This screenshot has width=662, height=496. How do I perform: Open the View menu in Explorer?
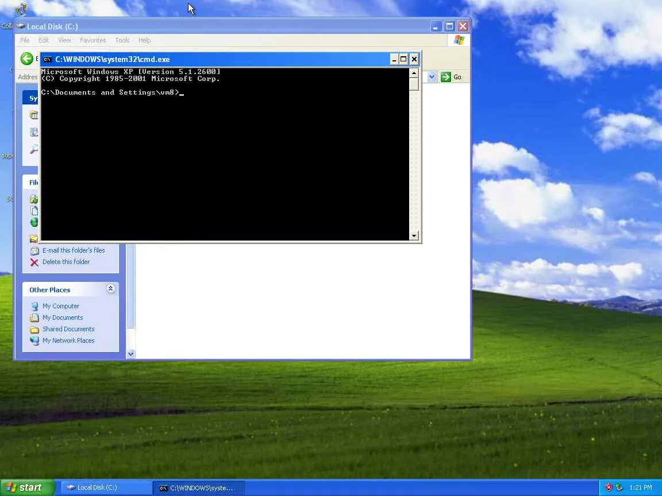64,40
